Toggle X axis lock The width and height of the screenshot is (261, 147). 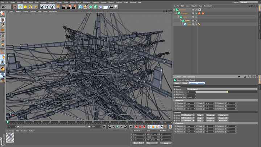(x=42, y=7)
